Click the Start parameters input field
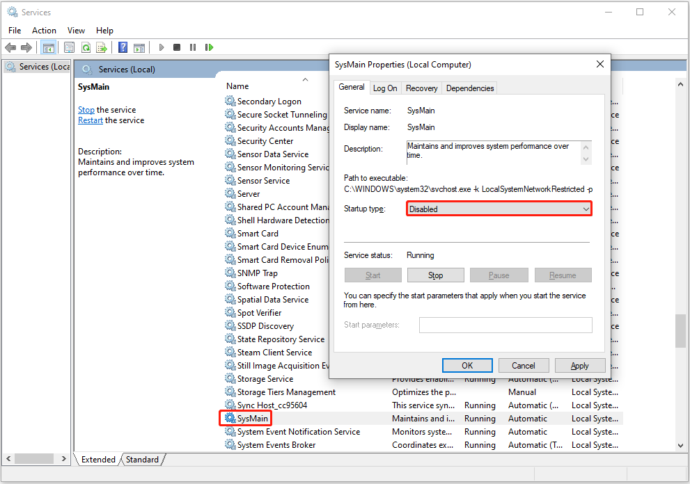 [505, 325]
